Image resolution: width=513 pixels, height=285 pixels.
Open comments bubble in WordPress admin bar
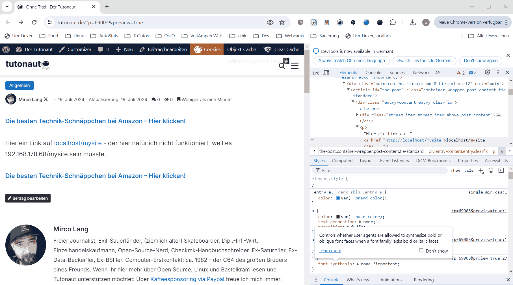(x=103, y=49)
